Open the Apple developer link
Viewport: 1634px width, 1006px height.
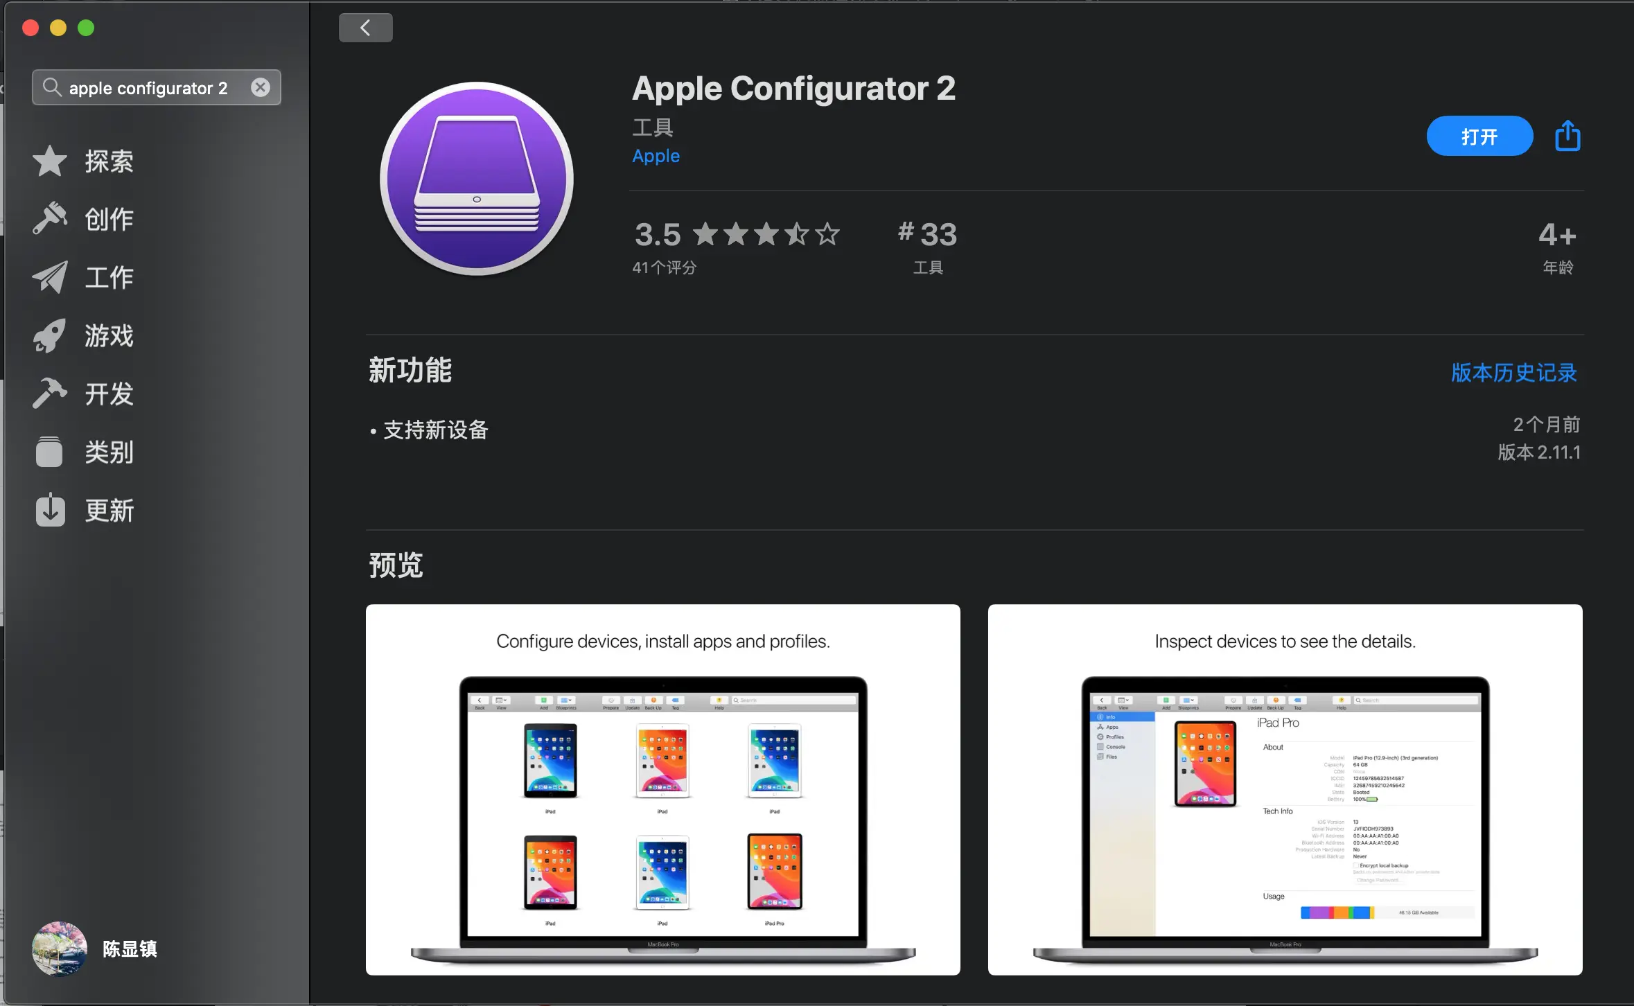(656, 156)
